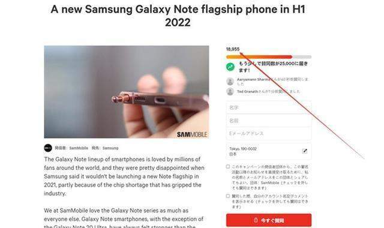
Task: Toggle the display account name and comment checkbox
Action: pyautogui.click(x=228, y=196)
